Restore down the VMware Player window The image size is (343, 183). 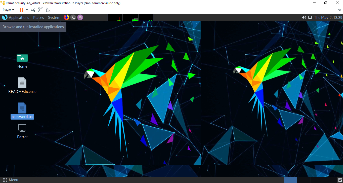[x=326, y=3]
